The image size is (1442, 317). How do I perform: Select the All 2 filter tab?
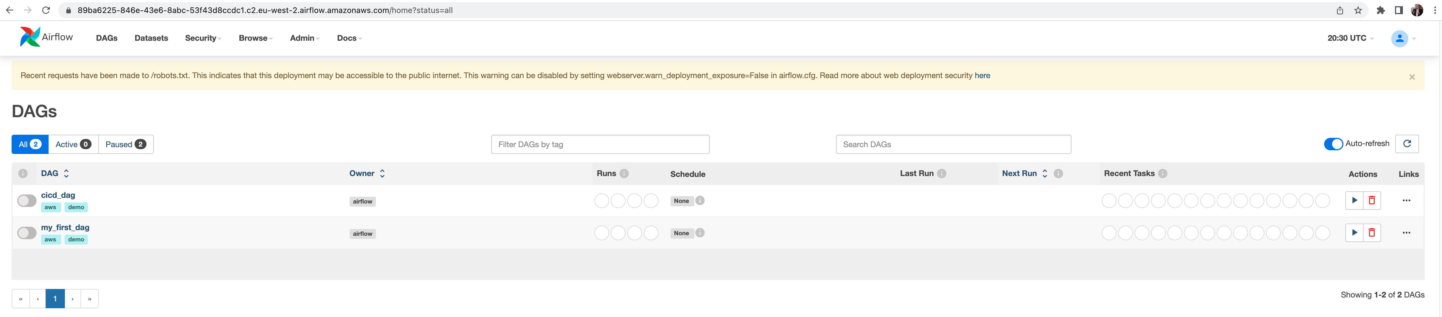(x=30, y=144)
